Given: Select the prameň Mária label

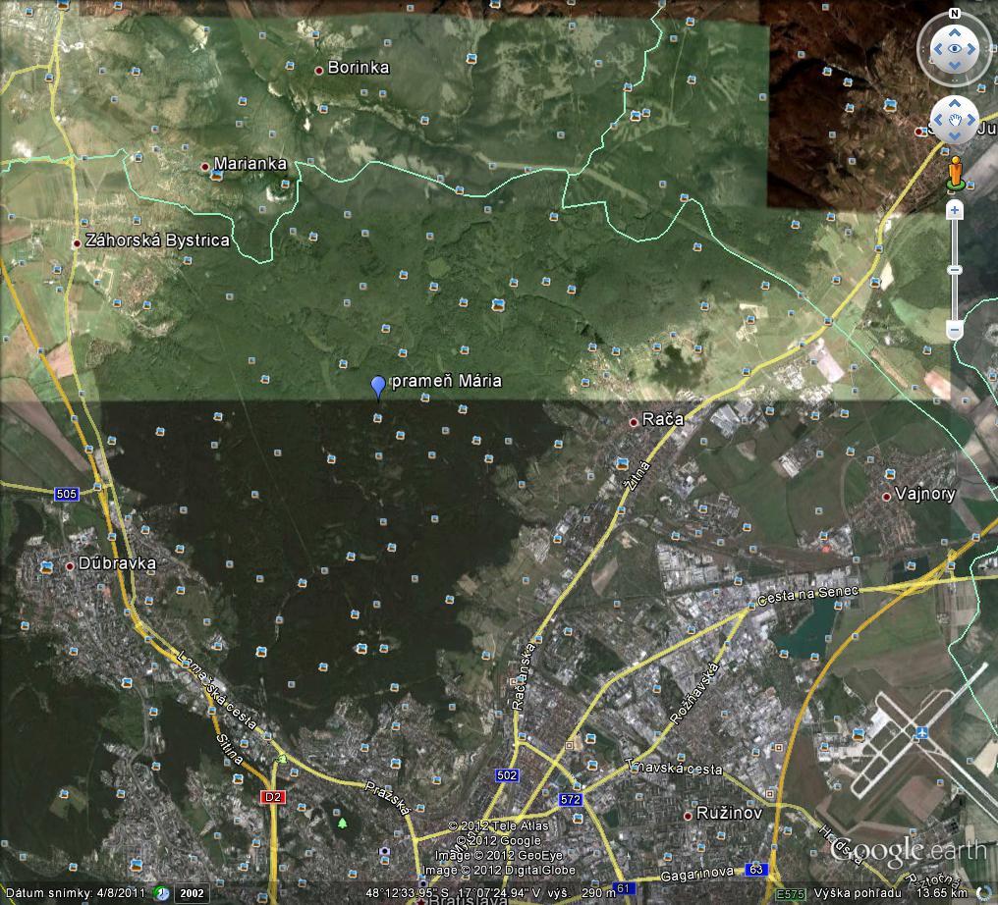Looking at the screenshot, I should pyautogui.click(x=446, y=381).
